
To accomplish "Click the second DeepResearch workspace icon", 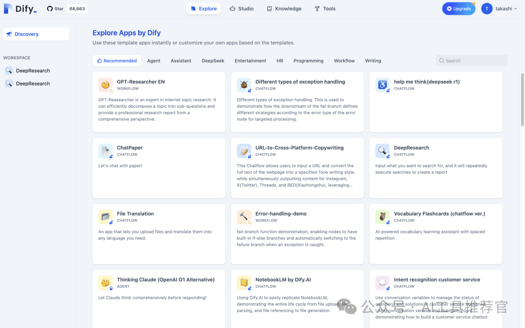I will pyautogui.click(x=9, y=84).
